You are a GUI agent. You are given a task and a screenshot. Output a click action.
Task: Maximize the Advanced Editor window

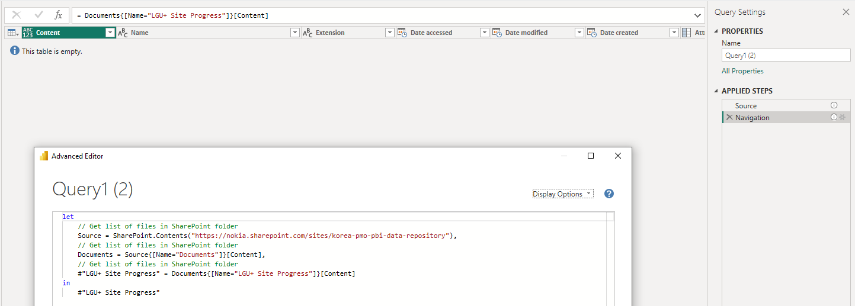click(590, 156)
